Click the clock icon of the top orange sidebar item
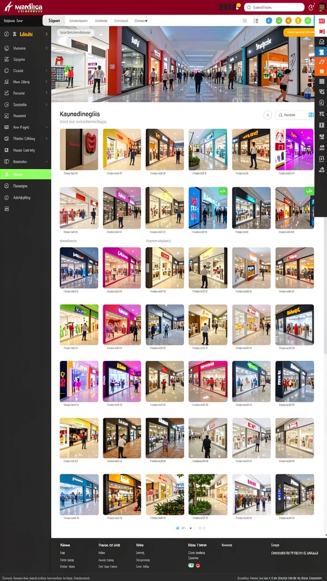This screenshot has width=327, height=581. [x=6, y=34]
